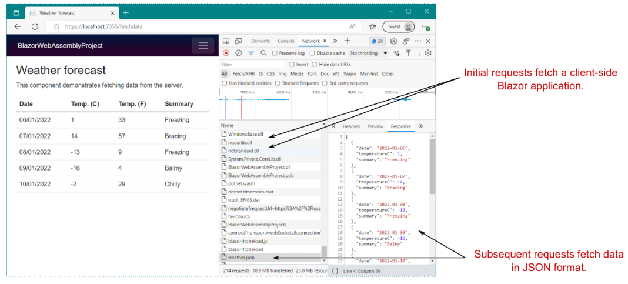Check the Invert checkbox
Image resolution: width=628 pixels, height=284 pixels.
pyautogui.click(x=292, y=64)
